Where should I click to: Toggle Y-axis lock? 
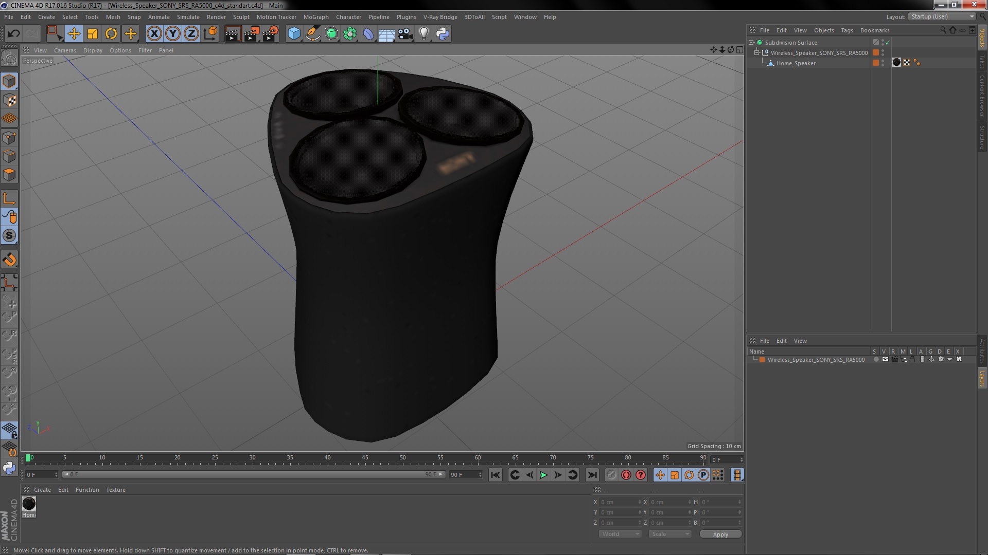coord(173,34)
